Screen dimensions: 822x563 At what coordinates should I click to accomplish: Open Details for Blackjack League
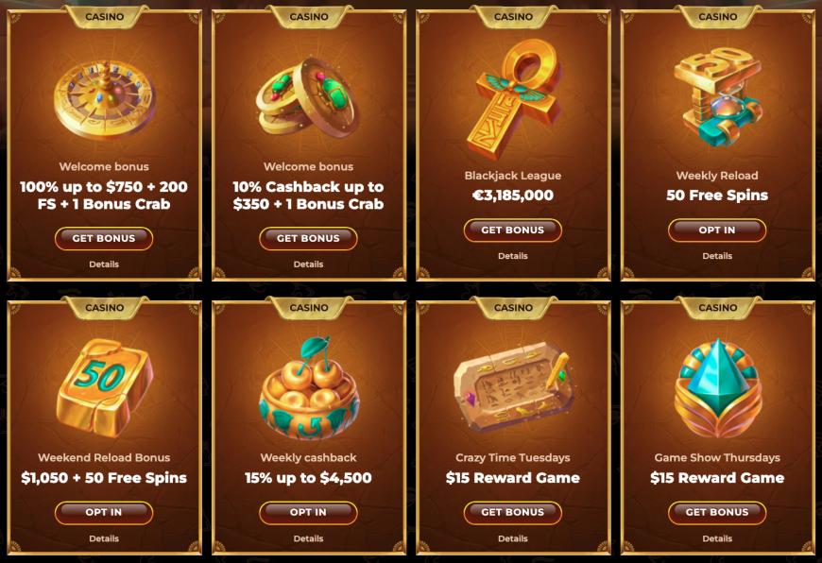(x=513, y=256)
